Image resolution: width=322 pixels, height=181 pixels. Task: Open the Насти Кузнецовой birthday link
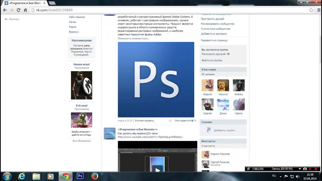click(83, 53)
